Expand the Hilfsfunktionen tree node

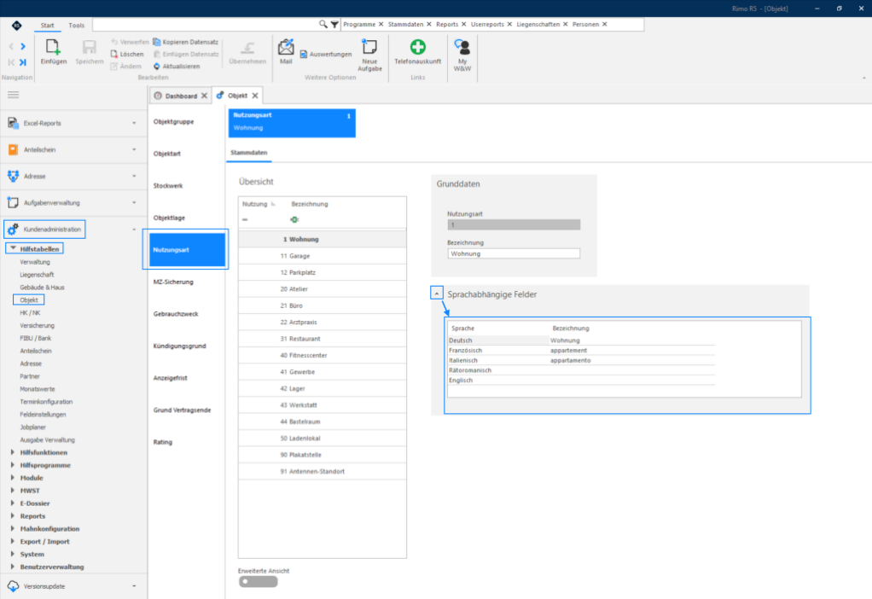[12, 452]
